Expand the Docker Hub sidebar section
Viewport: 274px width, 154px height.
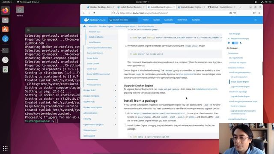[x=115, y=102]
